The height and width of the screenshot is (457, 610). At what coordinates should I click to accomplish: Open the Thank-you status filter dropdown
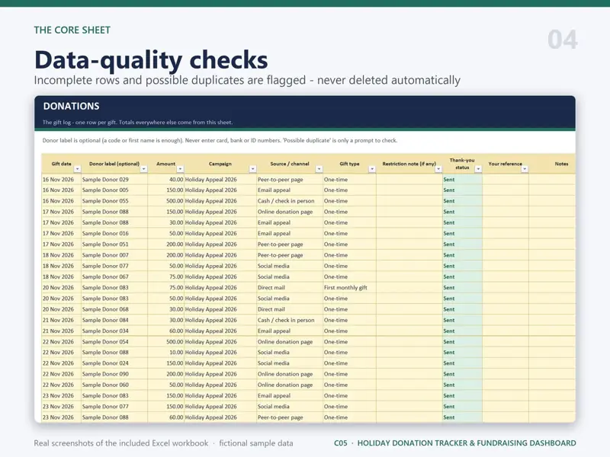pyautogui.click(x=478, y=169)
